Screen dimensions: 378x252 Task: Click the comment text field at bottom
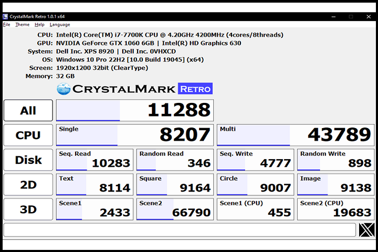(x=180, y=230)
